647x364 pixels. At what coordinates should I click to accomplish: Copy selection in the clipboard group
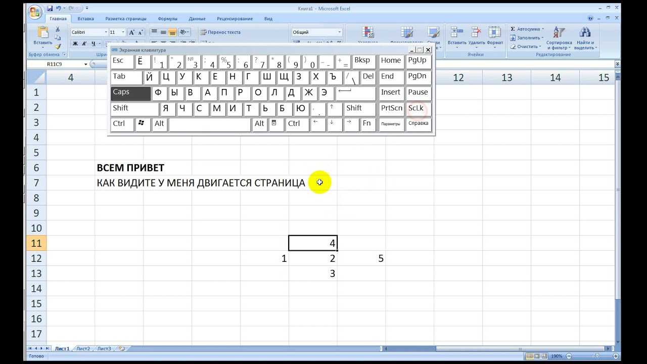coord(58,37)
